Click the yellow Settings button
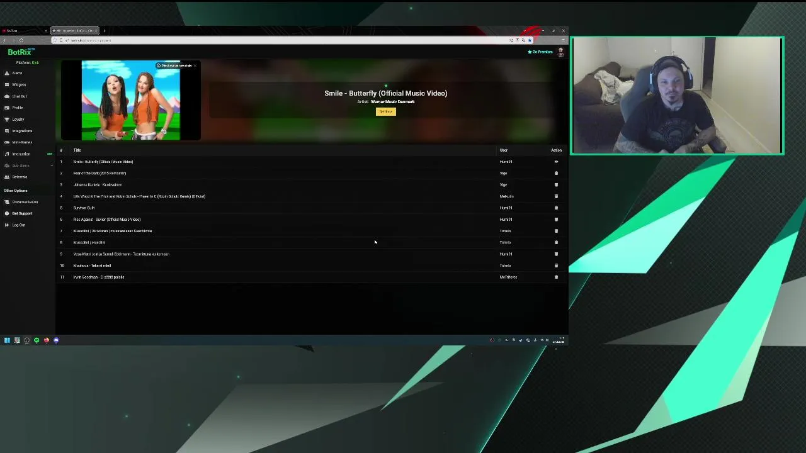806x453 pixels. (x=386, y=111)
